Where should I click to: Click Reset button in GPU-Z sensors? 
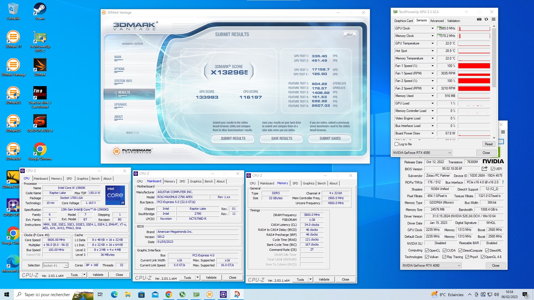489,144
